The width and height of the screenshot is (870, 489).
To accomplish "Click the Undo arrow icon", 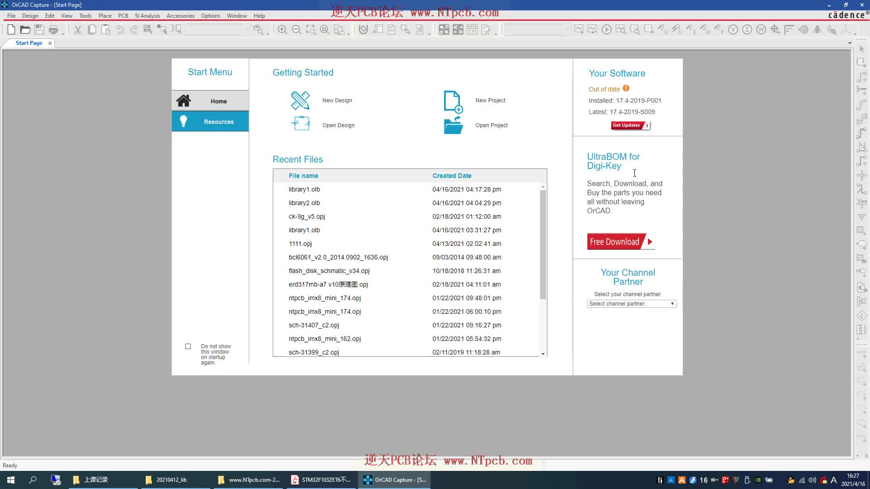I will click(x=120, y=30).
